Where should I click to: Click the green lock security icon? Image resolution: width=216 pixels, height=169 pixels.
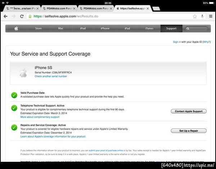(x=30, y=17)
